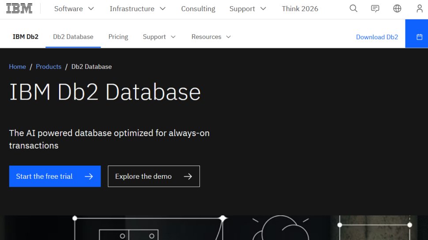Follow the Home breadcrumb link
The height and width of the screenshot is (240, 428).
[x=18, y=67]
